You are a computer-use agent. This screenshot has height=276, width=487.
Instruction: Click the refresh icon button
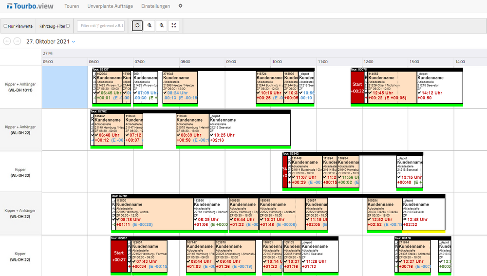click(137, 25)
